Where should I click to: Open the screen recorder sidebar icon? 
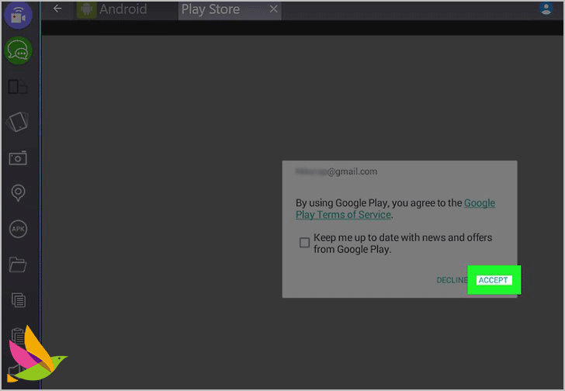tap(18, 15)
